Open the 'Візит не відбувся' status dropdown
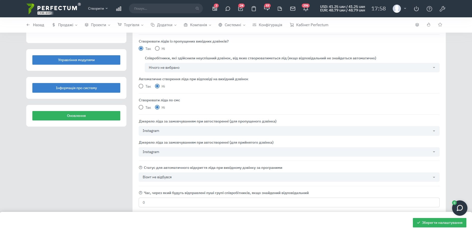 tap(289, 177)
